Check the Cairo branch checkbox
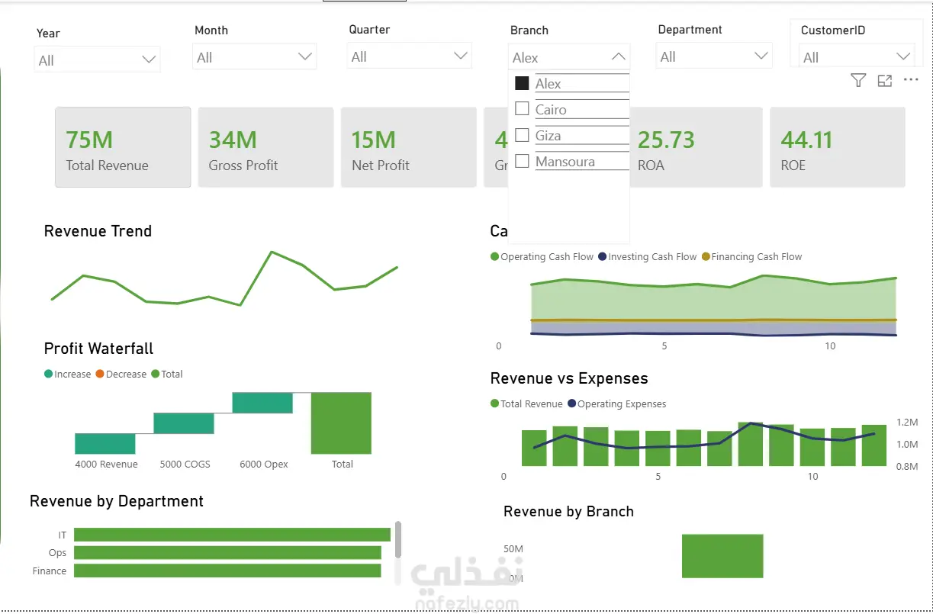Screen dimensions: 933x614 pyautogui.click(x=522, y=109)
